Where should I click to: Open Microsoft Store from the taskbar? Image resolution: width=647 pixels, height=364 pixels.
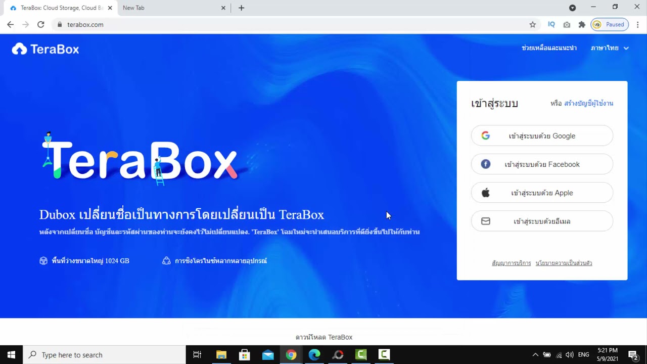(x=244, y=355)
